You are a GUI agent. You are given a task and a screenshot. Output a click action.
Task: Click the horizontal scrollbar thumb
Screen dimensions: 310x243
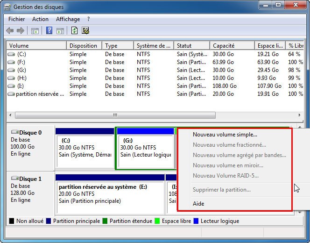115,115
